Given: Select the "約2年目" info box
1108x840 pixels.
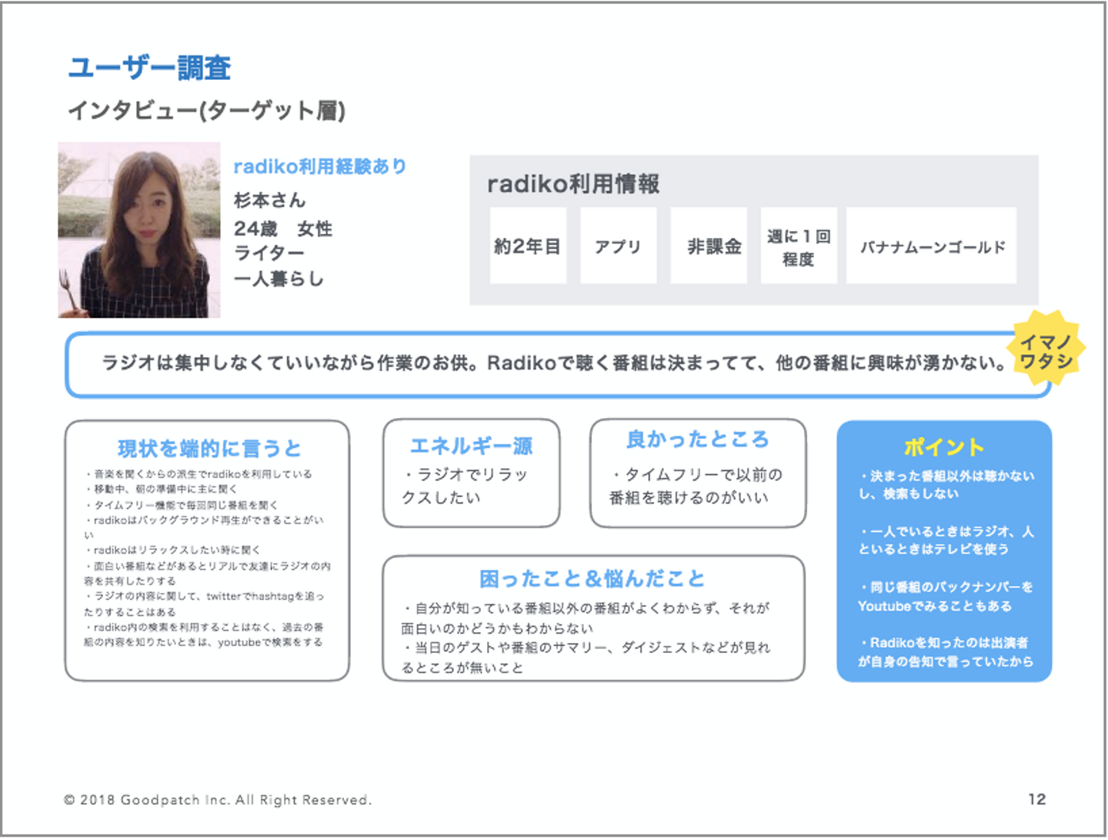Looking at the screenshot, I should (x=528, y=246).
